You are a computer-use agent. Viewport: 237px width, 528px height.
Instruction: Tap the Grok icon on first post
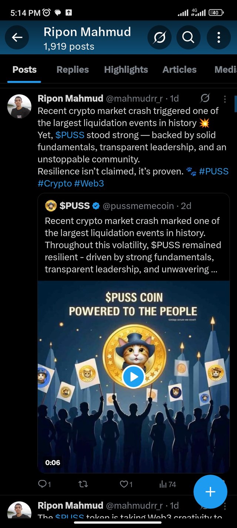(205, 98)
